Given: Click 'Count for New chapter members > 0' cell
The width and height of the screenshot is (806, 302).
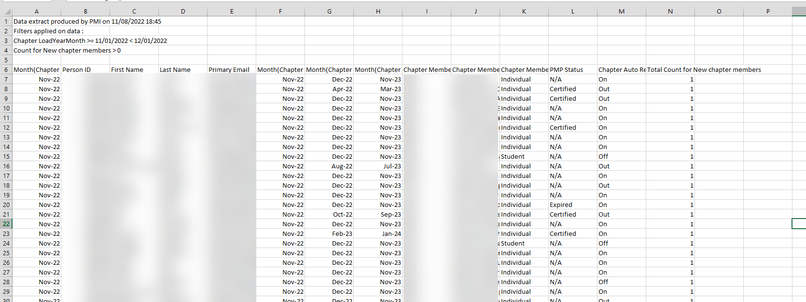Looking at the screenshot, I should (x=67, y=50).
